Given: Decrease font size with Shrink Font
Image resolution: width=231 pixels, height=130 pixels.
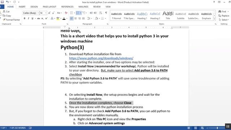Looking at the screenshot, I should pos(53,13).
